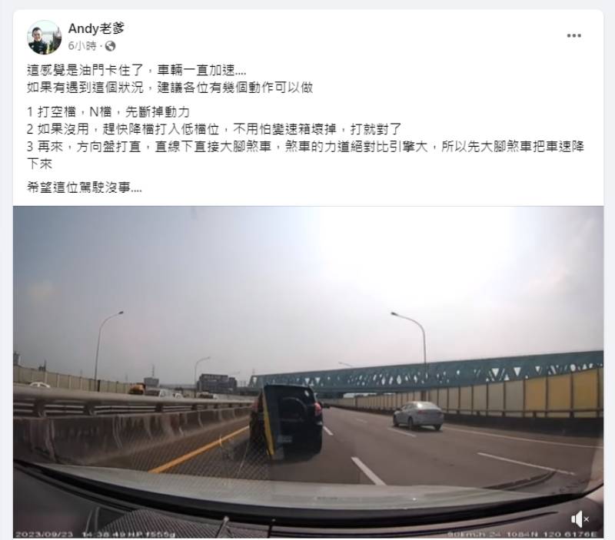Open Andy老爹's profile picture
The width and height of the screenshot is (615, 540).
tap(44, 37)
